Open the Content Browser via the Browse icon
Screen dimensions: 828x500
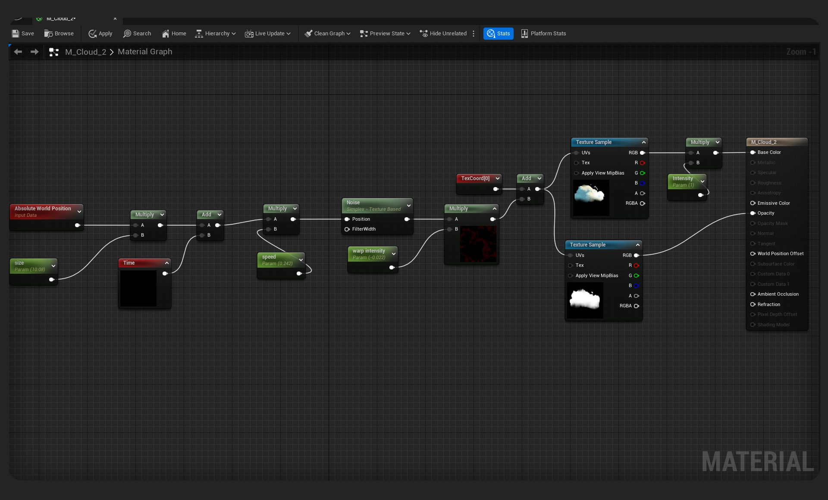(x=49, y=34)
